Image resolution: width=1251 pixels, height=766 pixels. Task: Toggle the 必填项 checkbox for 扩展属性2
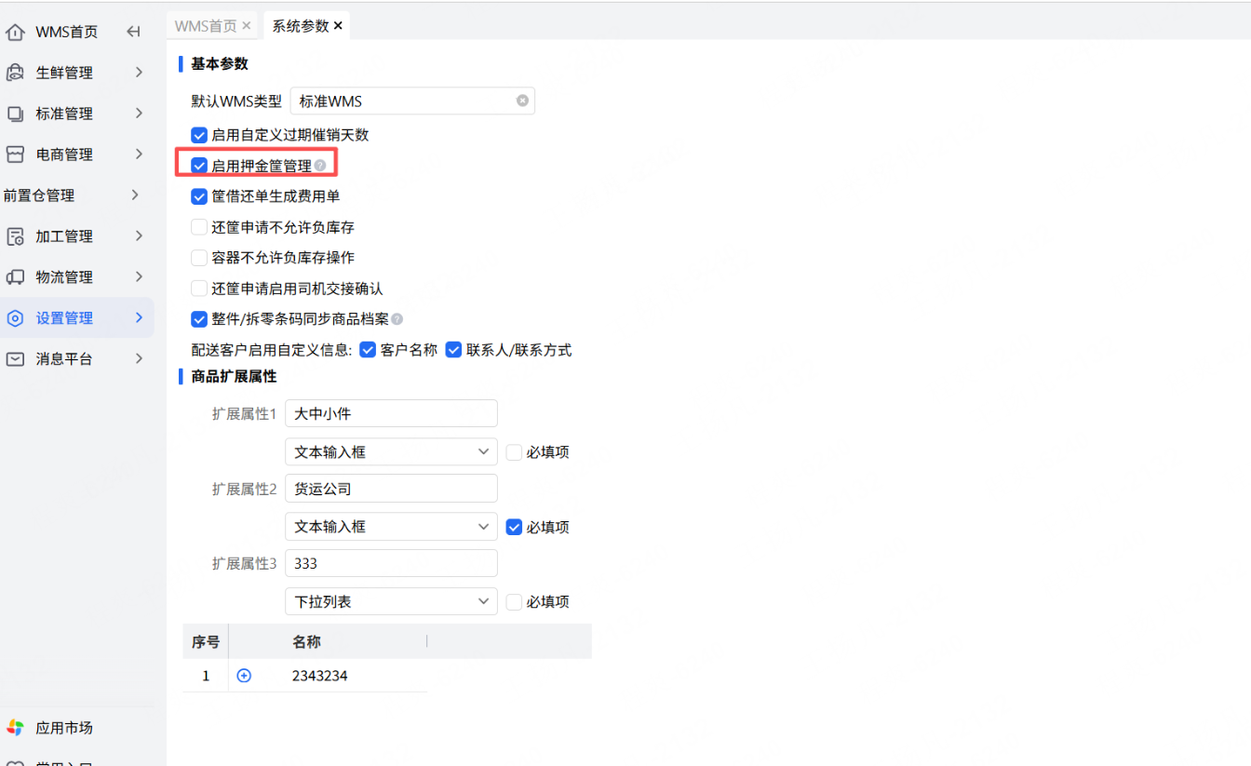point(514,527)
